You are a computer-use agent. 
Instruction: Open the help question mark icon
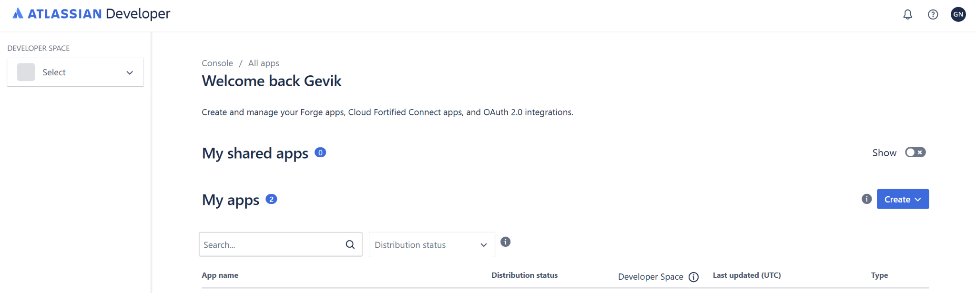(933, 15)
